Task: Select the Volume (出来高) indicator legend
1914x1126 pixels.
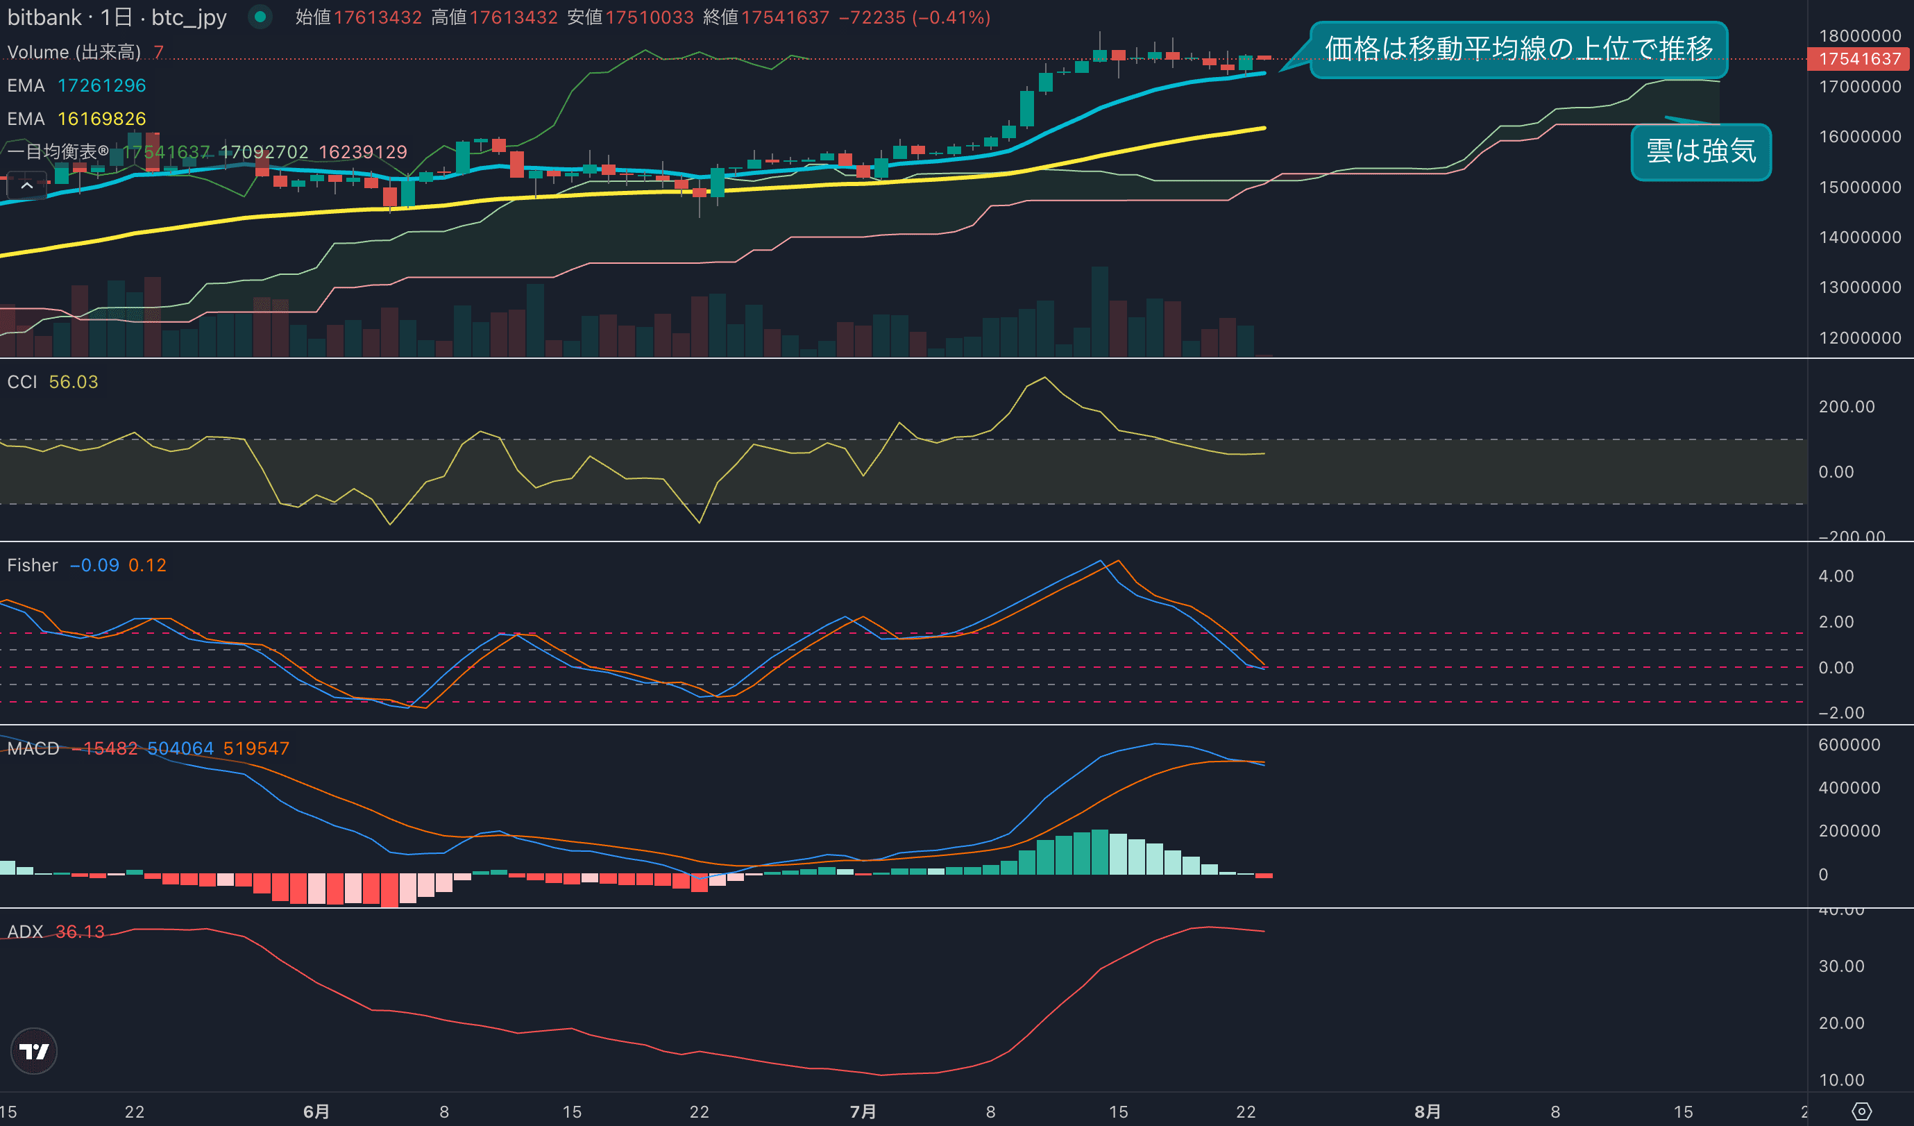Action: [74, 51]
